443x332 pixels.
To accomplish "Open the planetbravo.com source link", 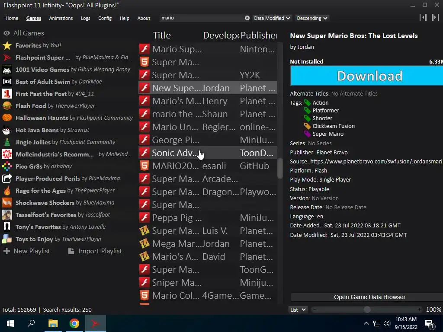I will click(376, 162).
